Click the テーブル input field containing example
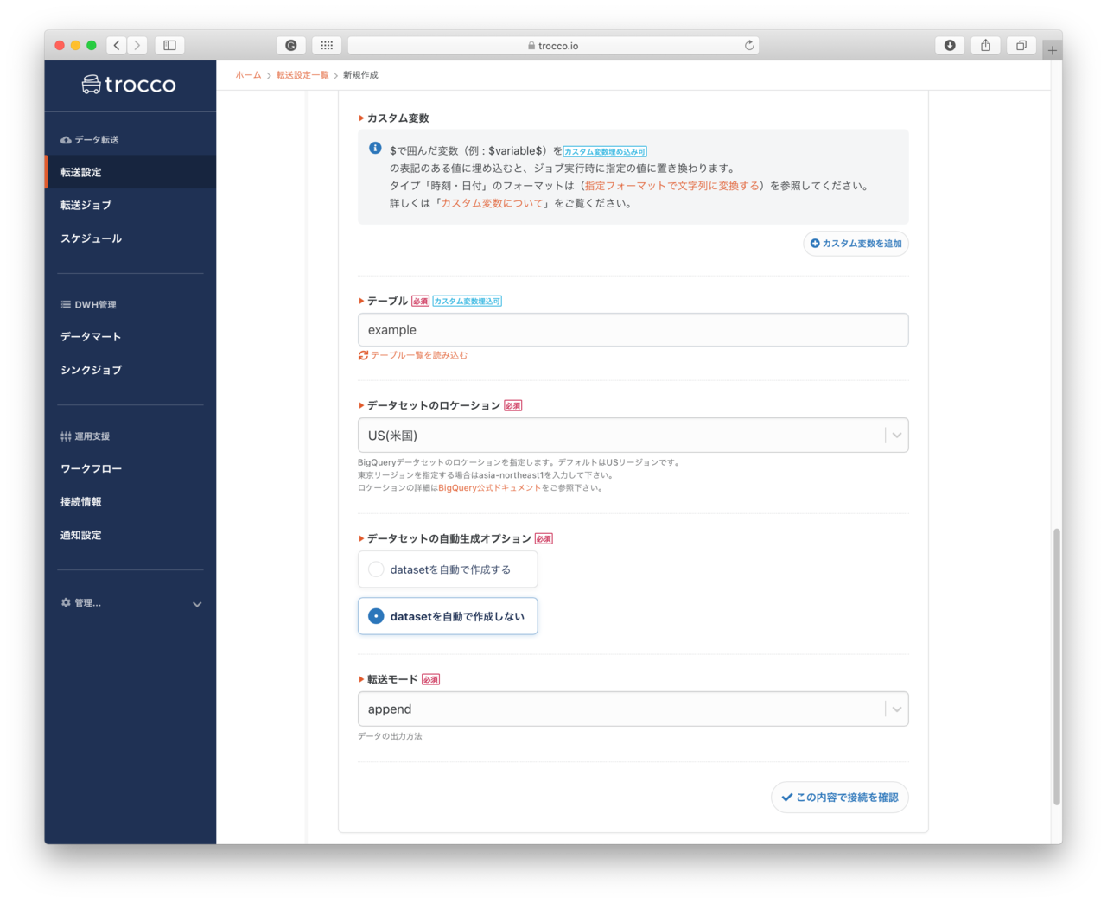This screenshot has height=903, width=1107. 633,330
